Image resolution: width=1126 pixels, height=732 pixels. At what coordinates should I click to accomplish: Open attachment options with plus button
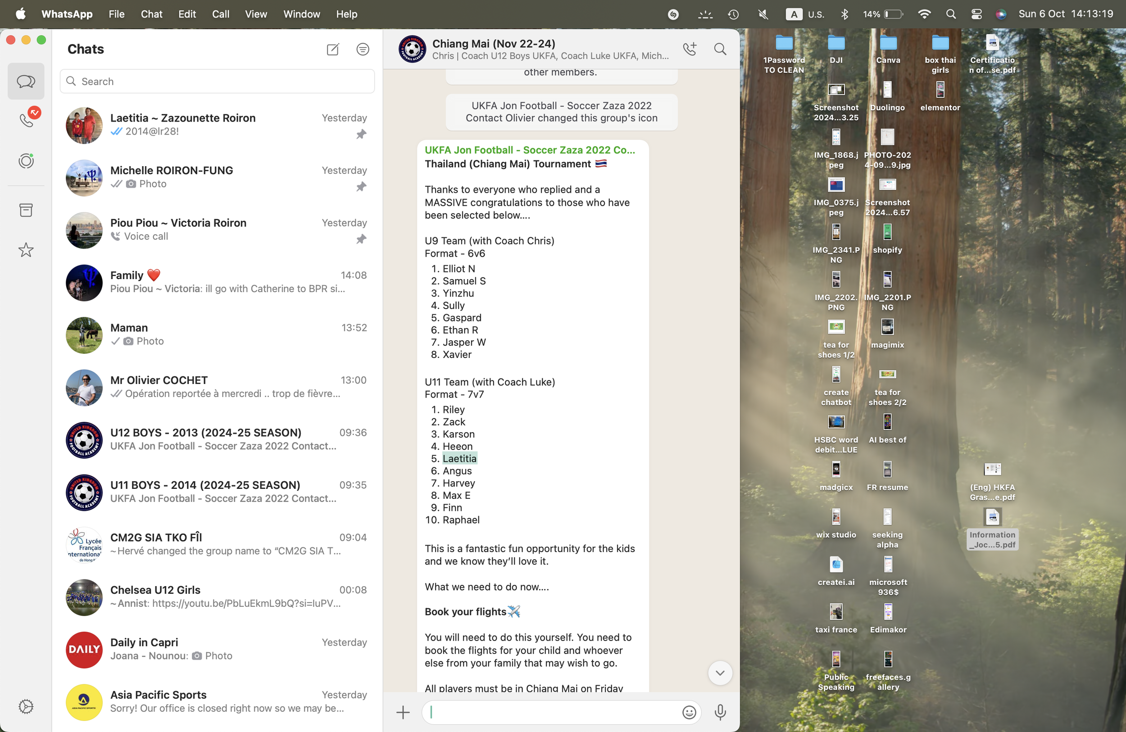(x=403, y=712)
